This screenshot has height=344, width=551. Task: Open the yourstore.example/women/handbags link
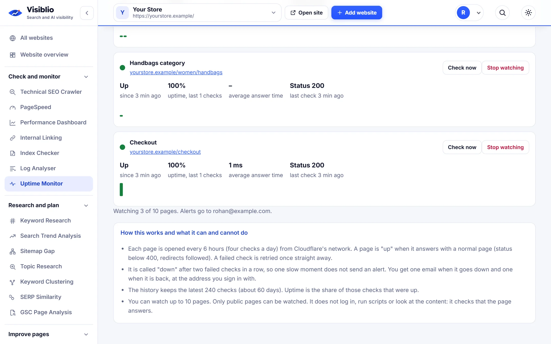pos(176,72)
